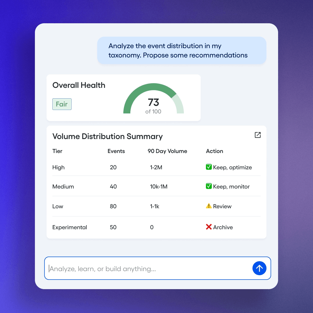Click the yellow warning icon beside Review
This screenshot has height=313, width=313.
(x=209, y=206)
